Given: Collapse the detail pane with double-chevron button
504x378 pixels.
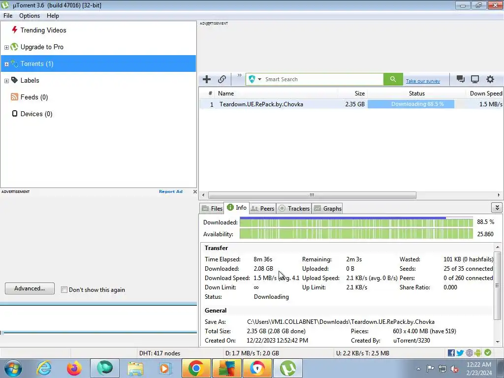Looking at the screenshot, I should click(x=497, y=208).
